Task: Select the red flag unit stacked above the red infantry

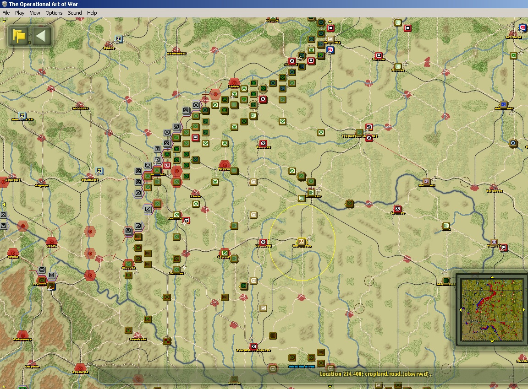Action: (369, 127)
